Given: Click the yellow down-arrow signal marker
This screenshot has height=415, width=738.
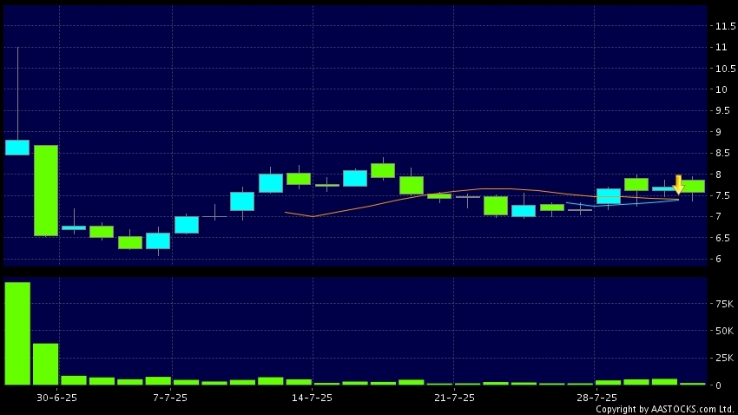Looking at the screenshot, I should click(x=678, y=185).
